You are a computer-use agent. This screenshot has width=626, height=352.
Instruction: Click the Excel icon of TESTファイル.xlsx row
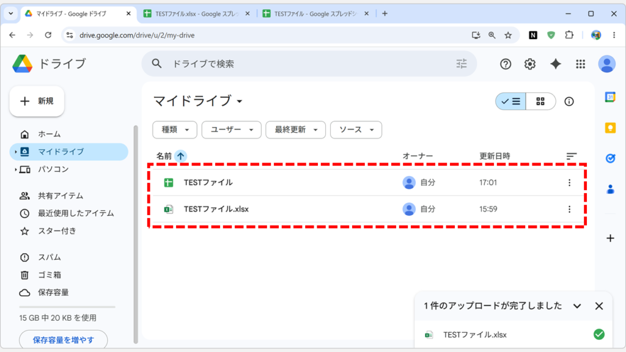[169, 209]
